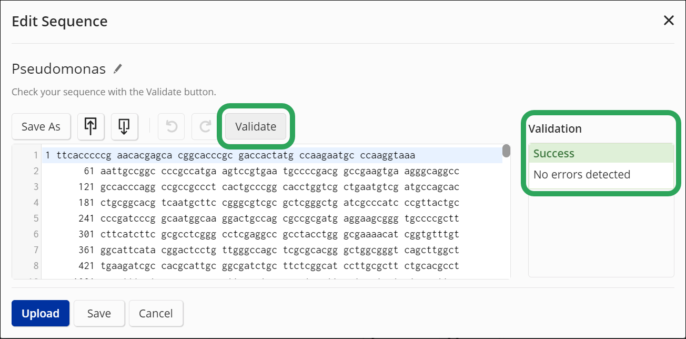Click the Pseudomonas sequence name

coord(58,69)
